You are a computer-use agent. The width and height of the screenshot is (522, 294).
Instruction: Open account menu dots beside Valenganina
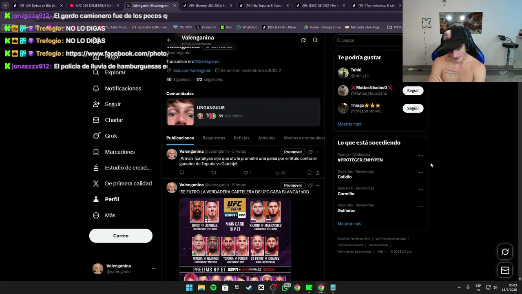click(154, 269)
